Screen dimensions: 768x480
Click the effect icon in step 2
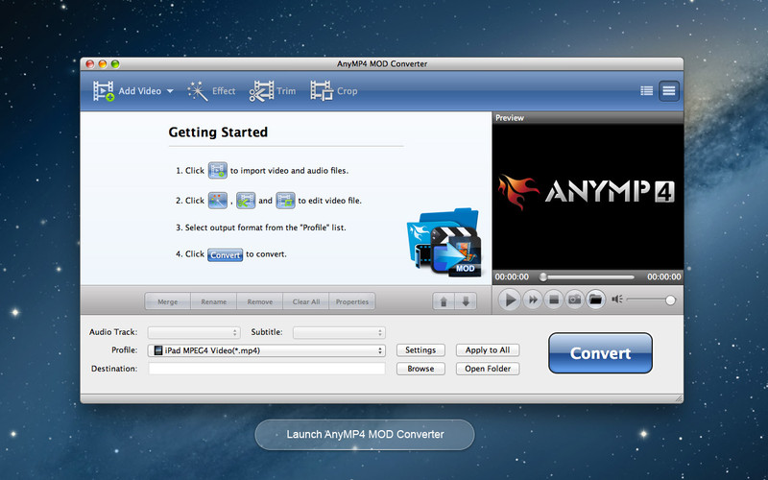218,201
